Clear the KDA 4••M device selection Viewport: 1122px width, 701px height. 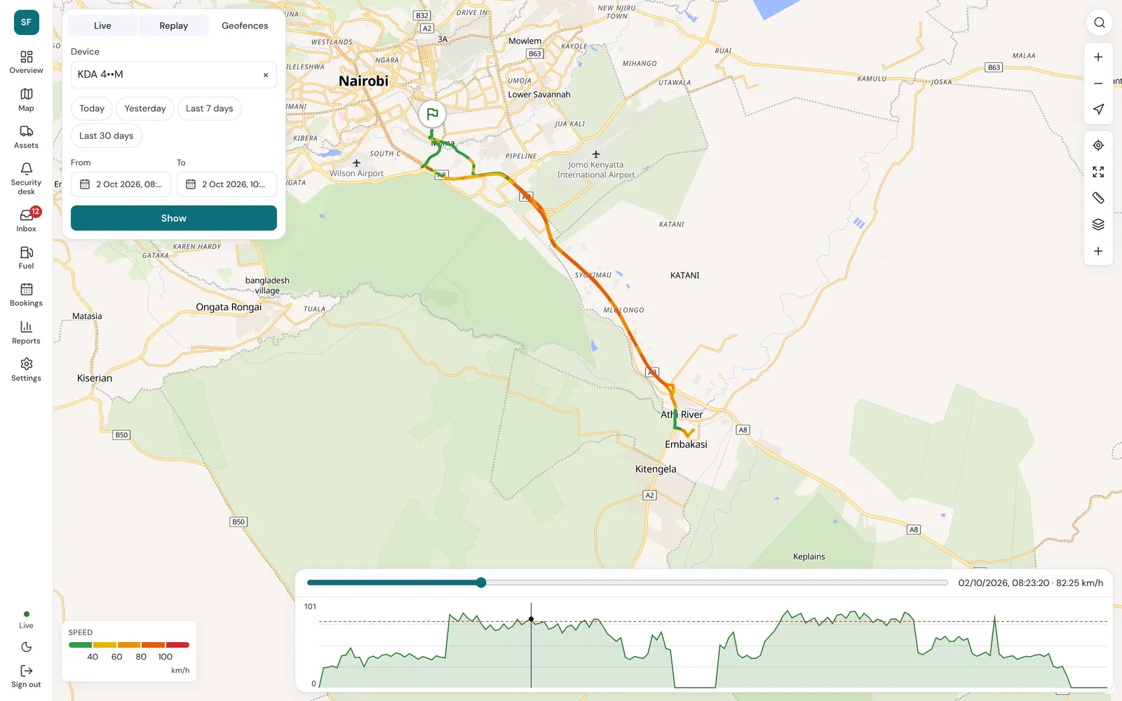pos(266,75)
